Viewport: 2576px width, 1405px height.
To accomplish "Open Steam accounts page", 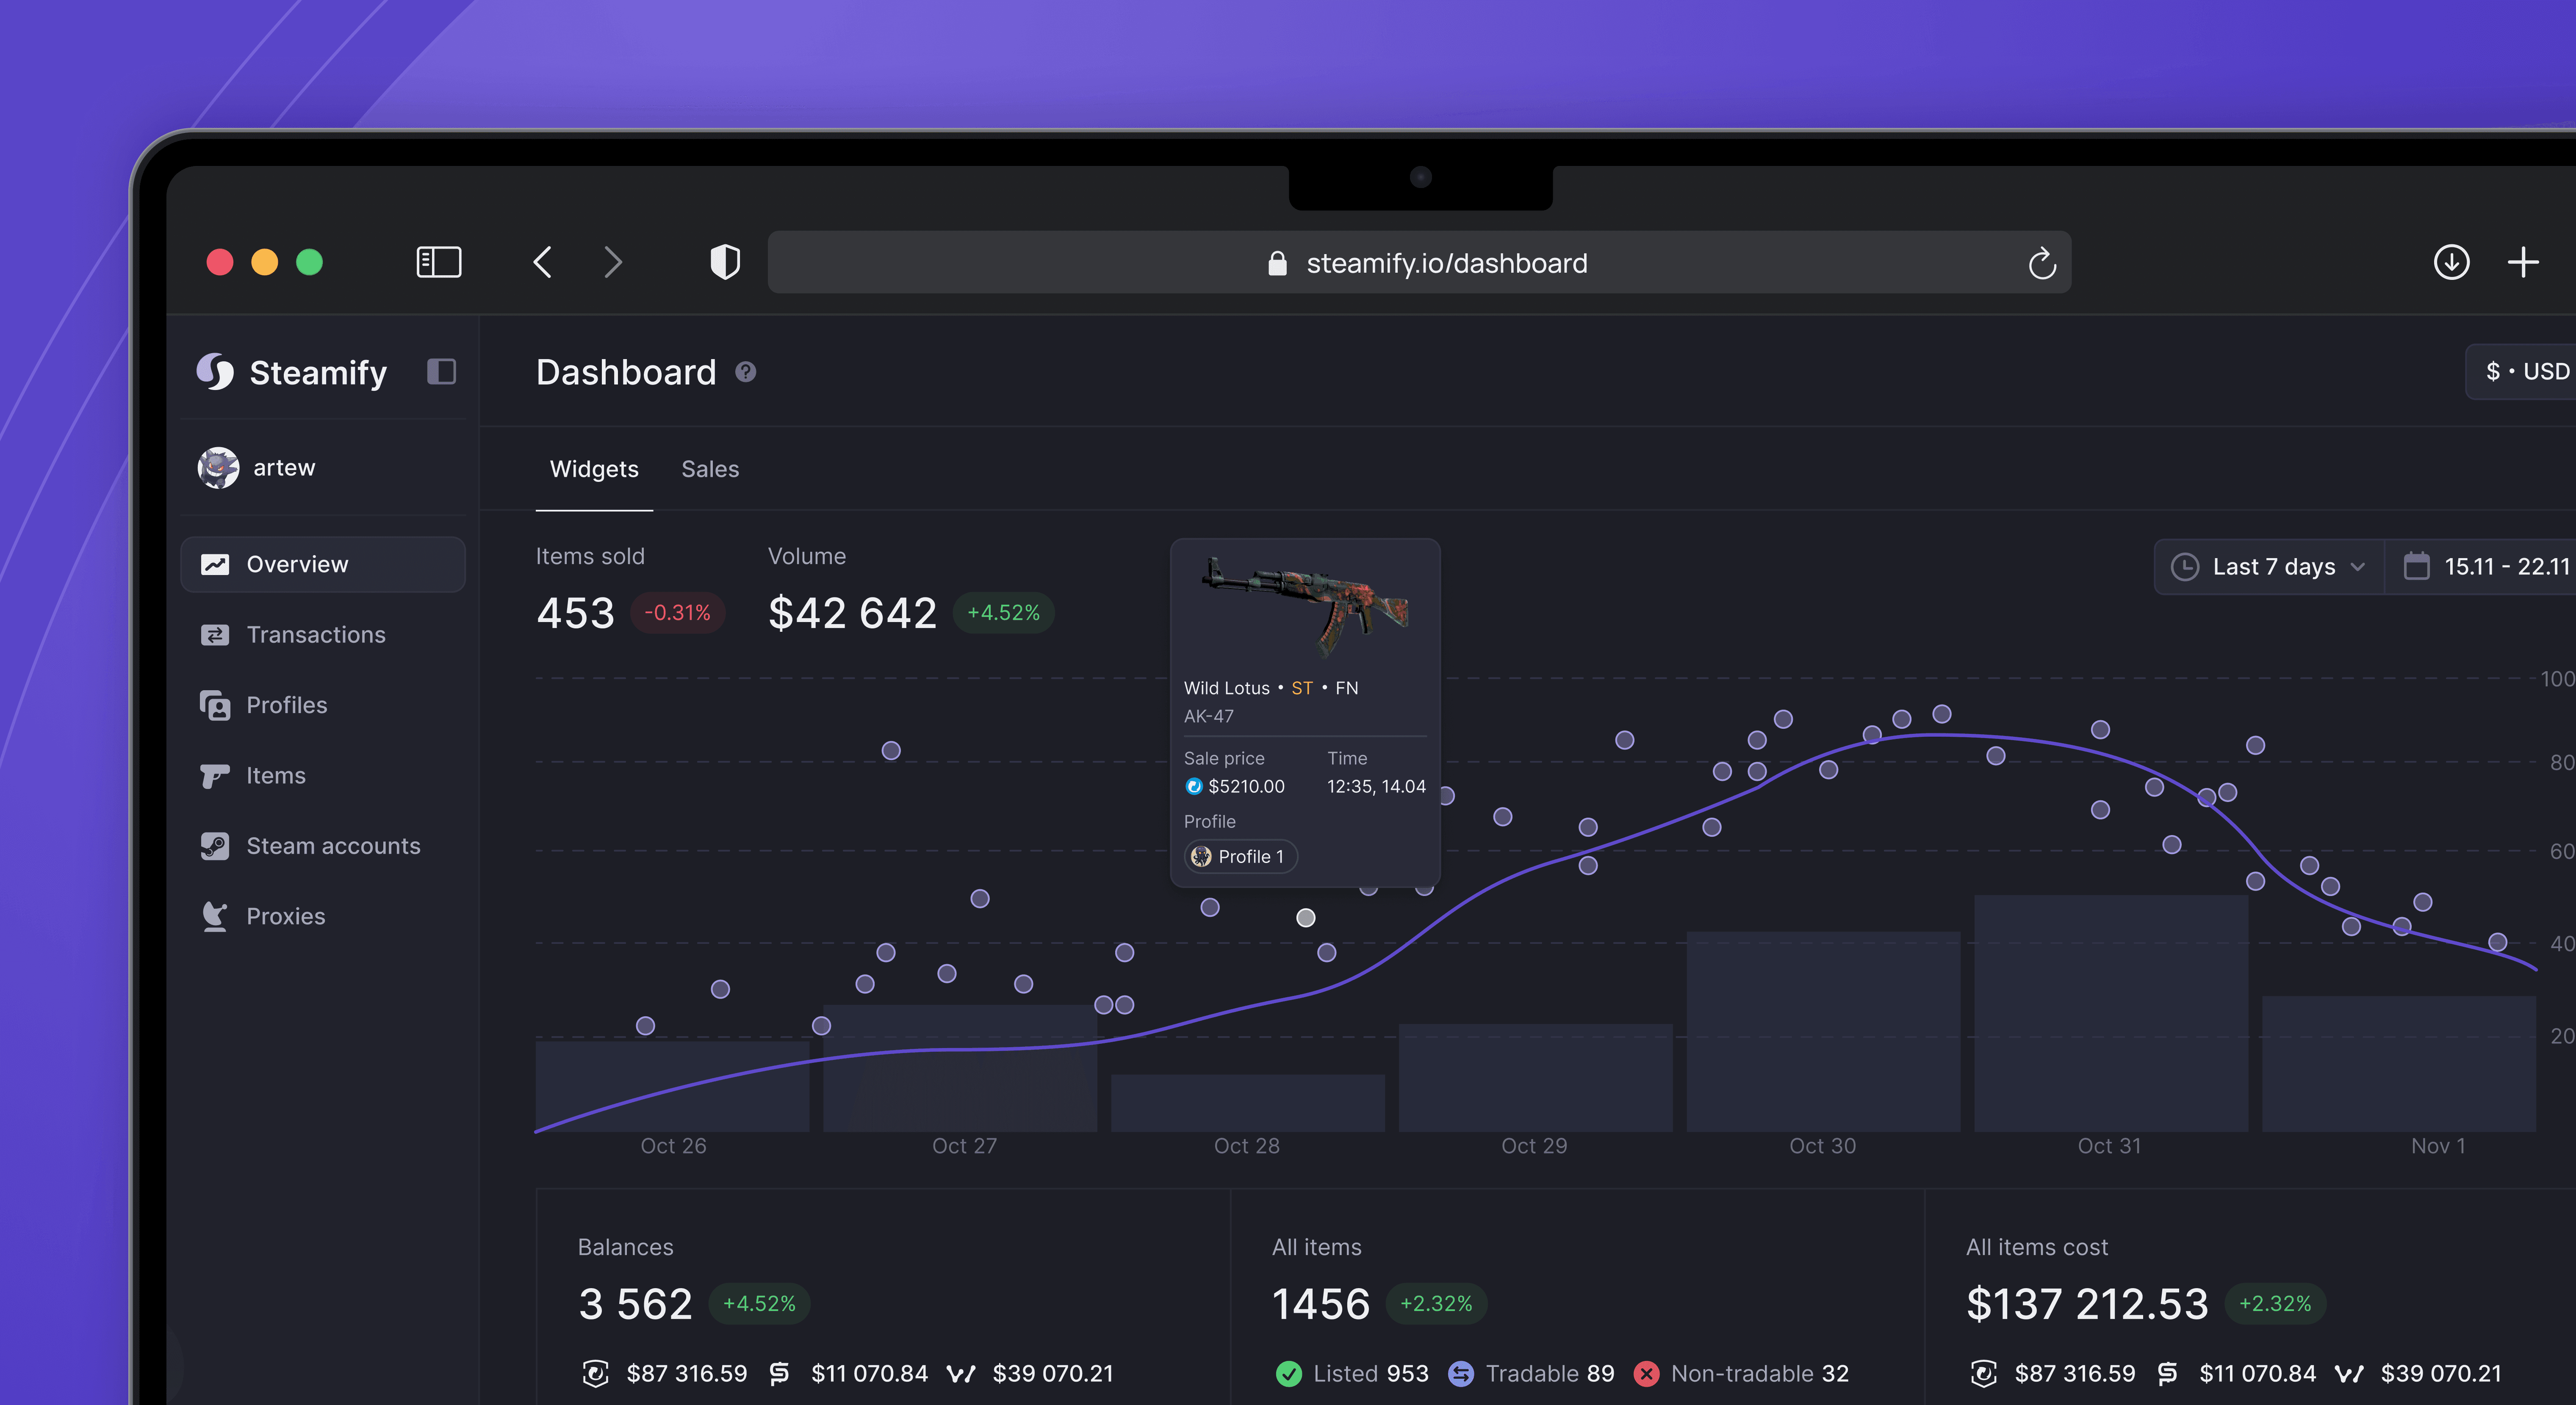I will point(323,846).
